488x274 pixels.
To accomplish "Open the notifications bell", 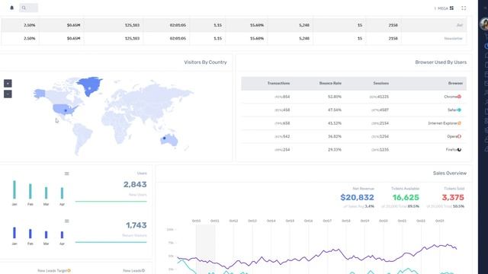I will pos(12,8).
